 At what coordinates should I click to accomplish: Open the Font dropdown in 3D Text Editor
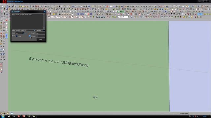coord(26,30)
